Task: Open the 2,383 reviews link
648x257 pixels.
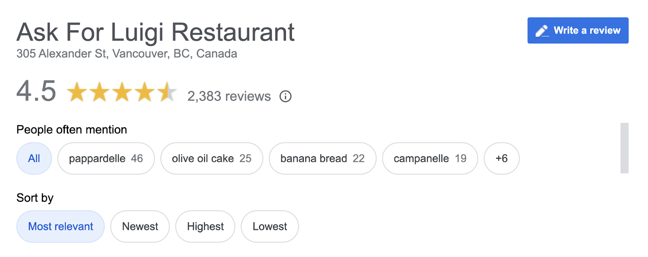Action: pos(229,96)
